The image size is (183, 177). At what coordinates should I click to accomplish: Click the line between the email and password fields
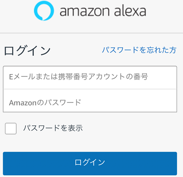90,89
